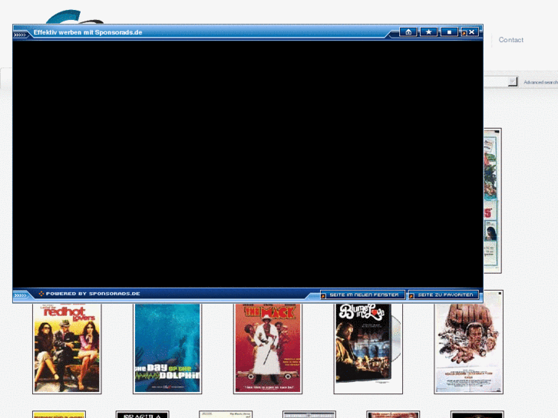The image size is (558, 418).
Task: Open the 'Blume in Love' DVD cover
Action: tap(368, 348)
